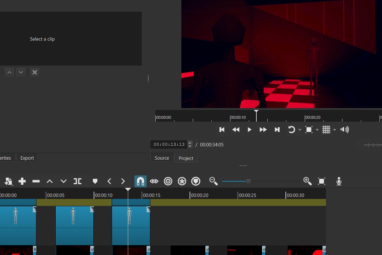Click the remove filter X button
The height and width of the screenshot is (255, 382).
pos(35,72)
